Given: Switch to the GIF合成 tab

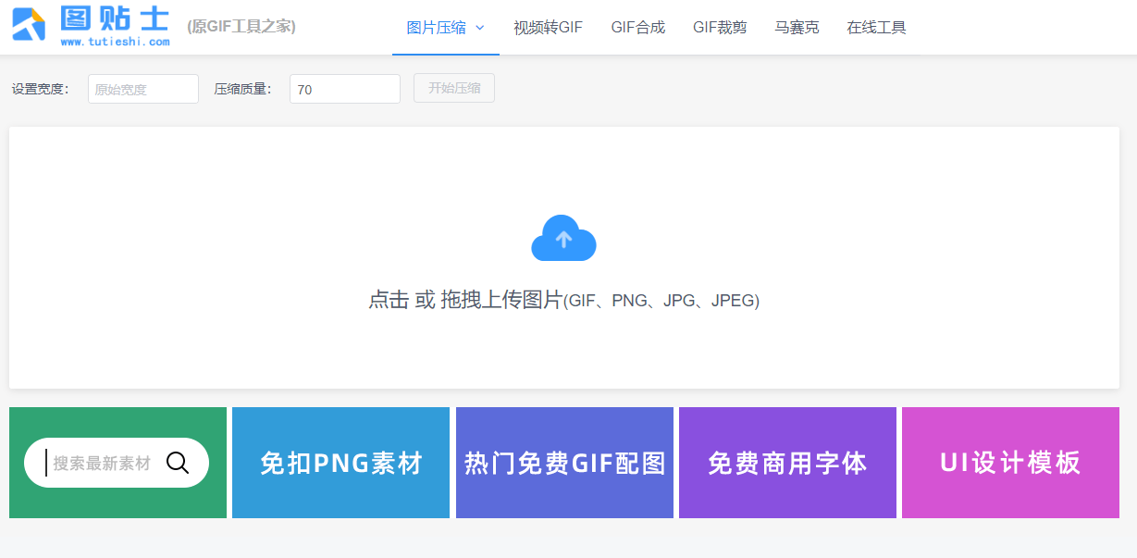Looking at the screenshot, I should click(637, 28).
